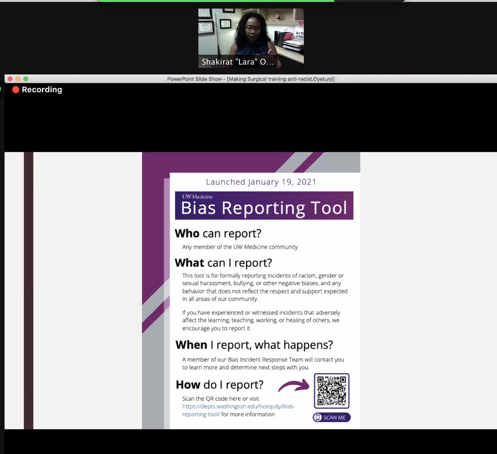Image resolution: width=497 pixels, height=454 pixels.
Task: Maximize the PowerPoint Slide Show window with green button
Action: pyautogui.click(x=26, y=79)
